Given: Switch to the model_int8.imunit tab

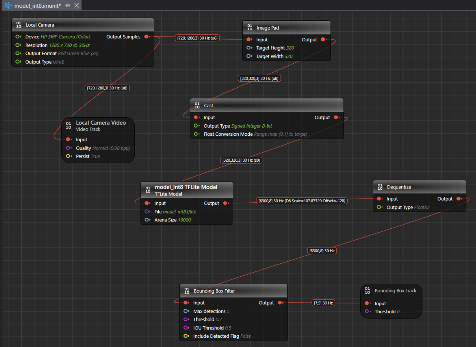Looking at the screenshot, I should 37,6.
